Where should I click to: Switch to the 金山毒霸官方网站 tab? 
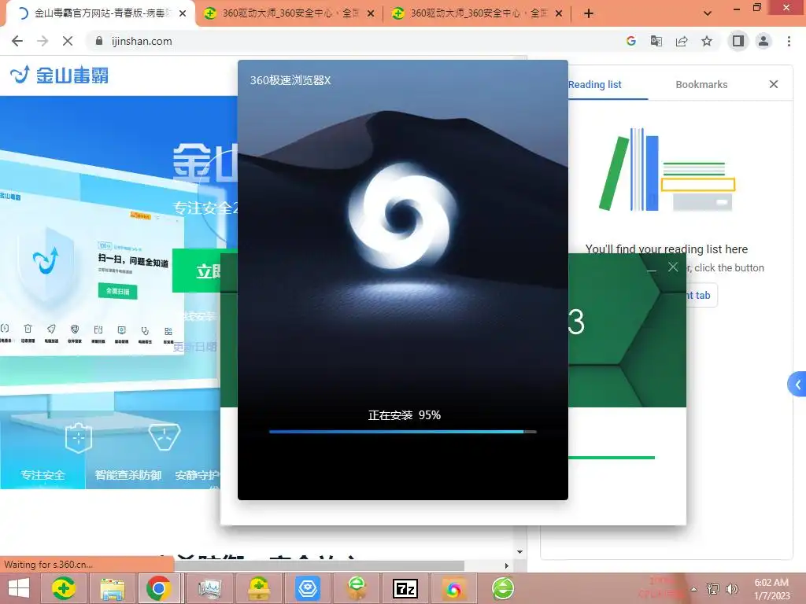(100, 13)
